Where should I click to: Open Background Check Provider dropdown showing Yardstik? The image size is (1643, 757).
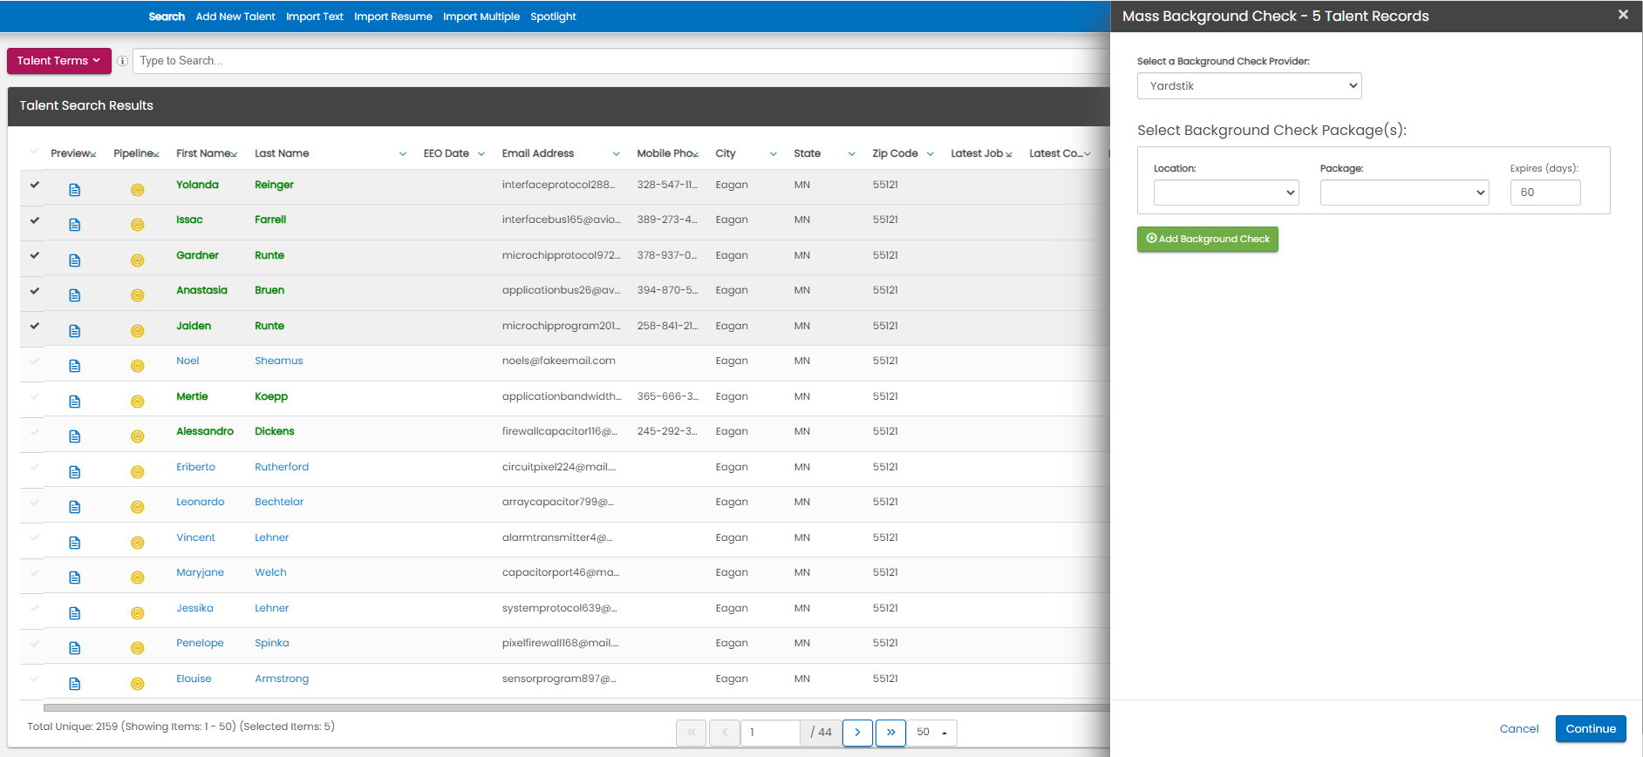(1249, 85)
